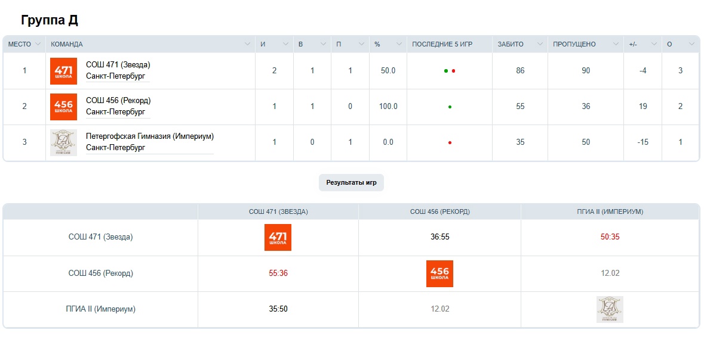The height and width of the screenshot is (339, 704).
Task: Open the ЗАБИТО column dropdown arrow
Action: click(540, 44)
